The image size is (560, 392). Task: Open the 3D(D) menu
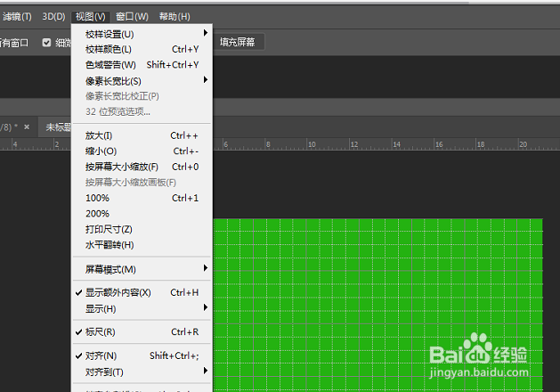point(53,16)
